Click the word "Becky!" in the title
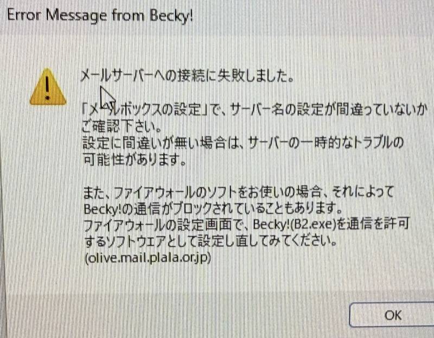This screenshot has height=338, width=434. point(171,16)
